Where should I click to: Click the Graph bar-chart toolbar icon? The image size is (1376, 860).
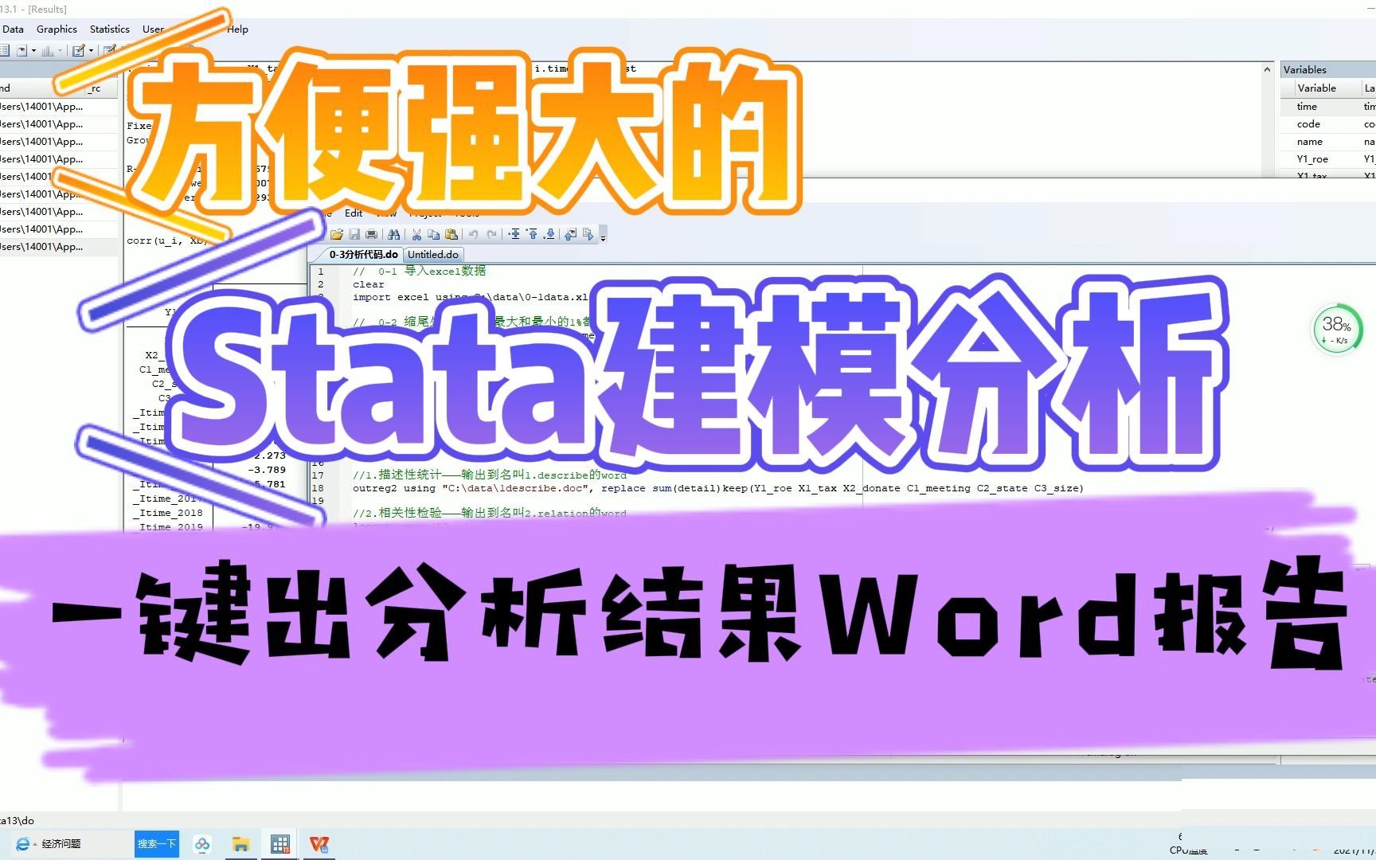(x=48, y=50)
